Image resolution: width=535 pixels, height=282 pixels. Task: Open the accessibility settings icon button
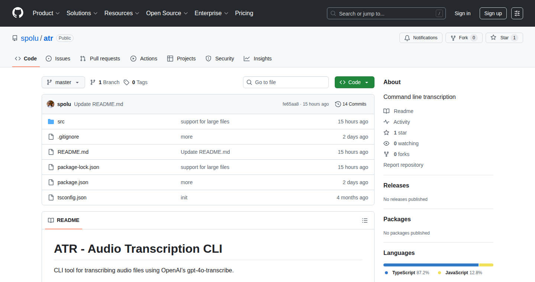tap(517, 13)
